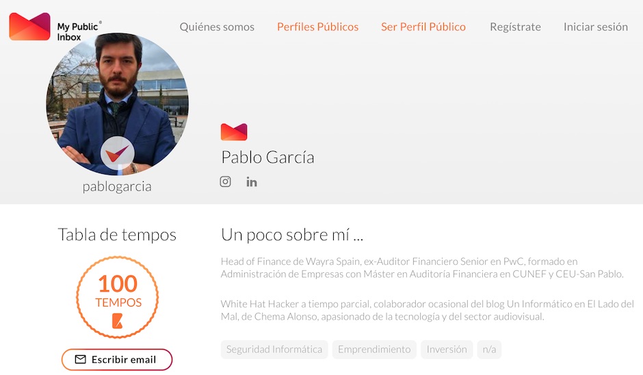643x375 pixels.
Task: Select the Seguridad Informática tag
Action: tap(274, 350)
